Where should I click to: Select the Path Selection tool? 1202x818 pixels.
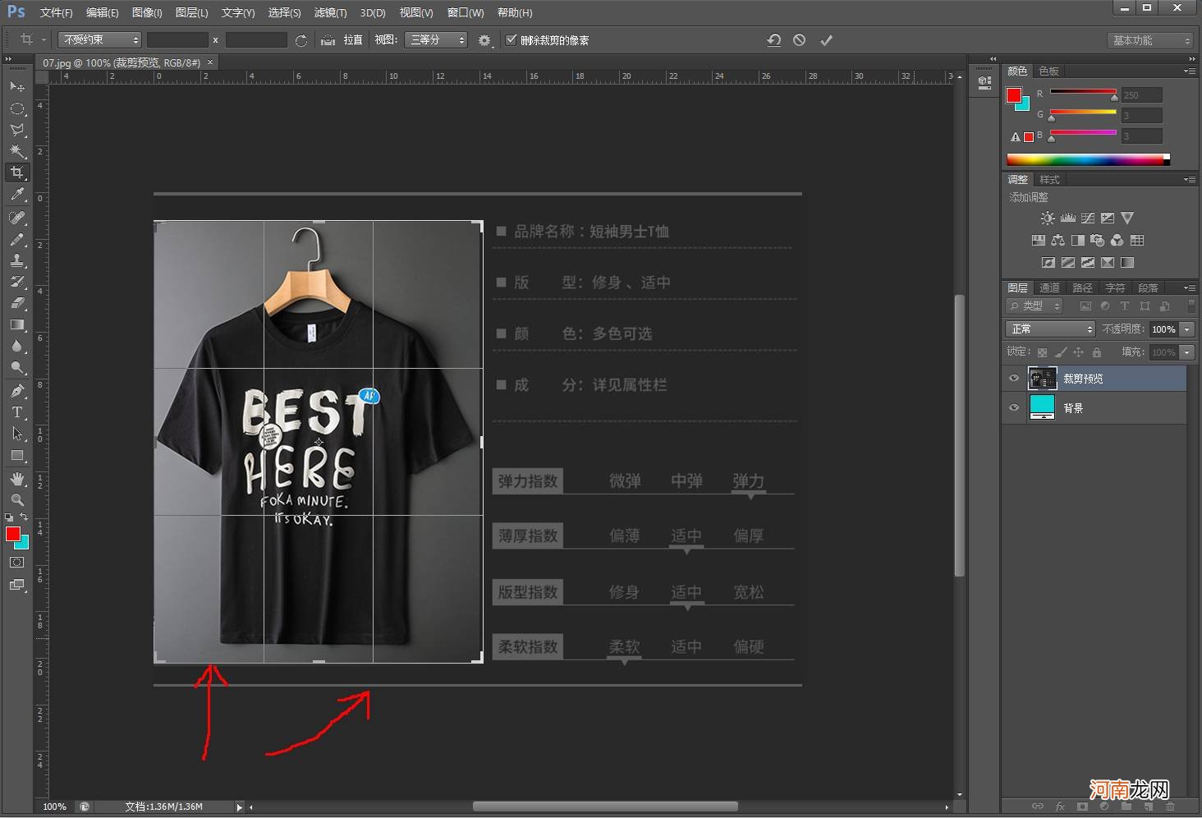tap(16, 434)
